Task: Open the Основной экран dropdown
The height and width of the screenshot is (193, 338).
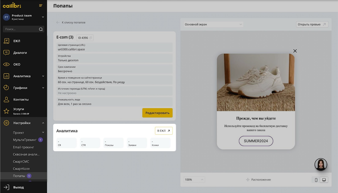Action: tap(213, 24)
